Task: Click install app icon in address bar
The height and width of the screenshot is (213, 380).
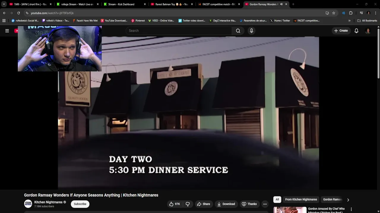Action: [x=327, y=13]
